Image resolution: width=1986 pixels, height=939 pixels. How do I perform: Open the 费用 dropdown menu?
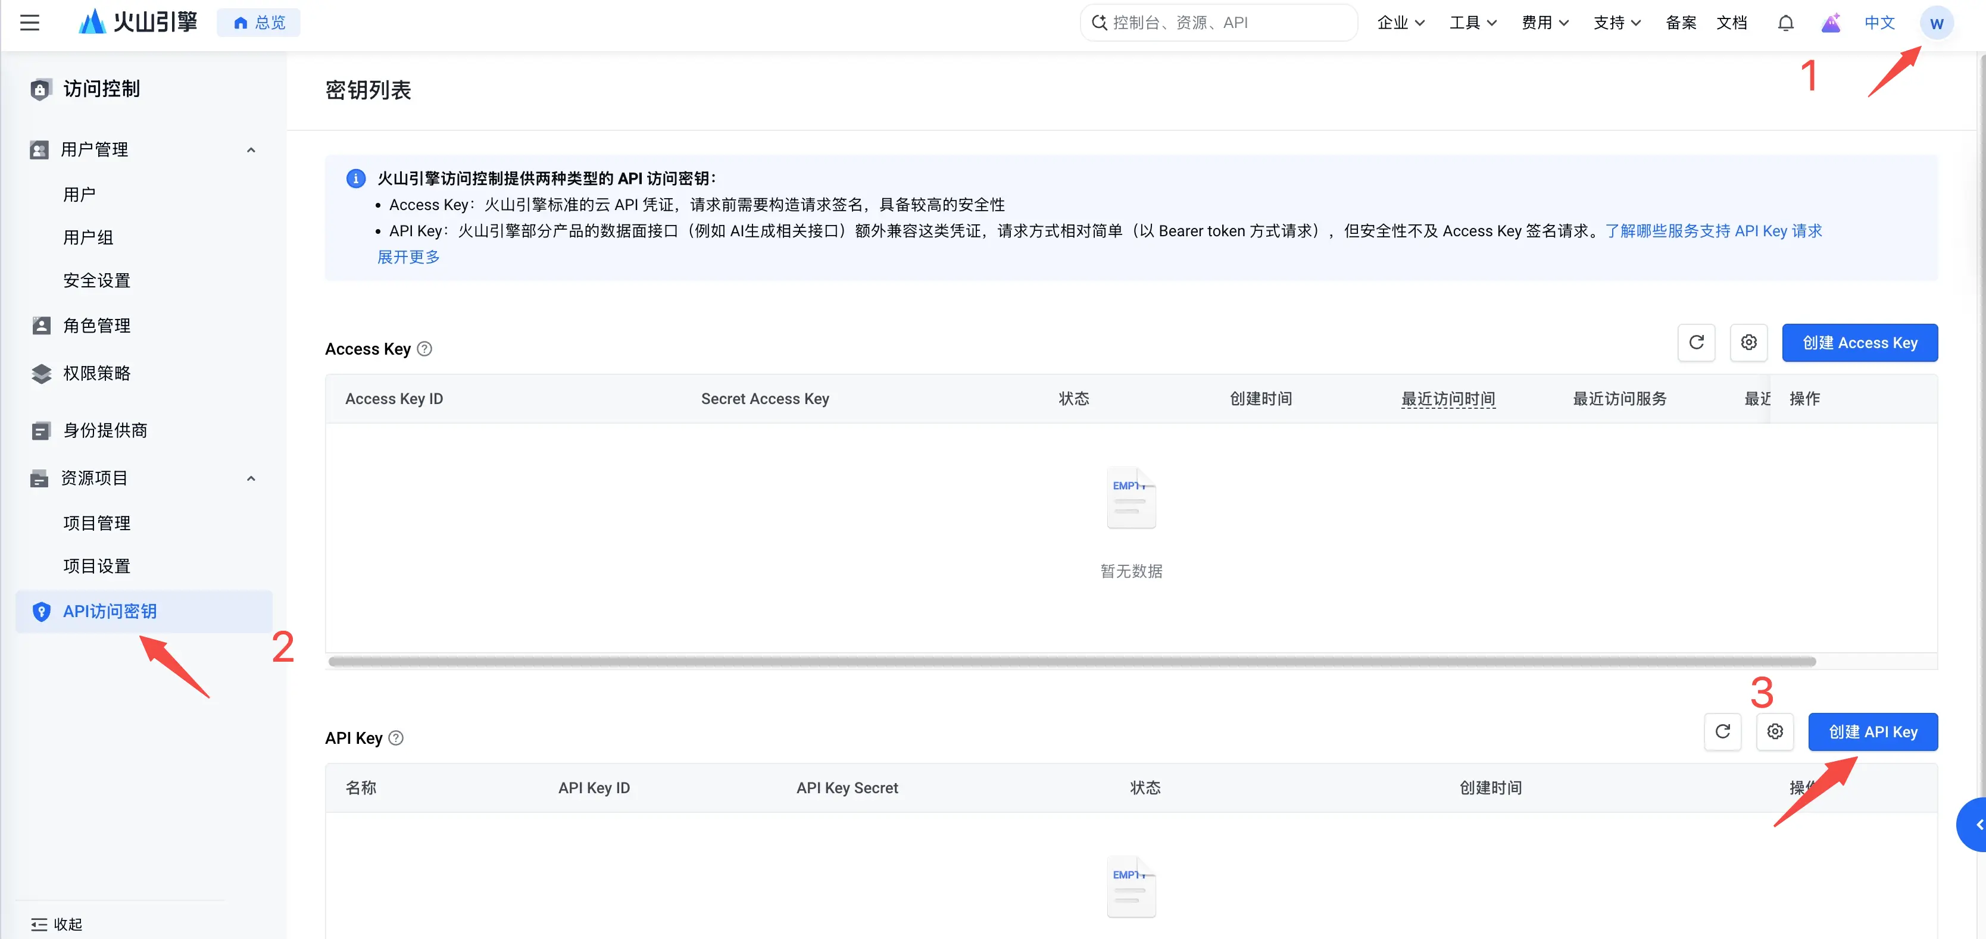click(x=1544, y=23)
